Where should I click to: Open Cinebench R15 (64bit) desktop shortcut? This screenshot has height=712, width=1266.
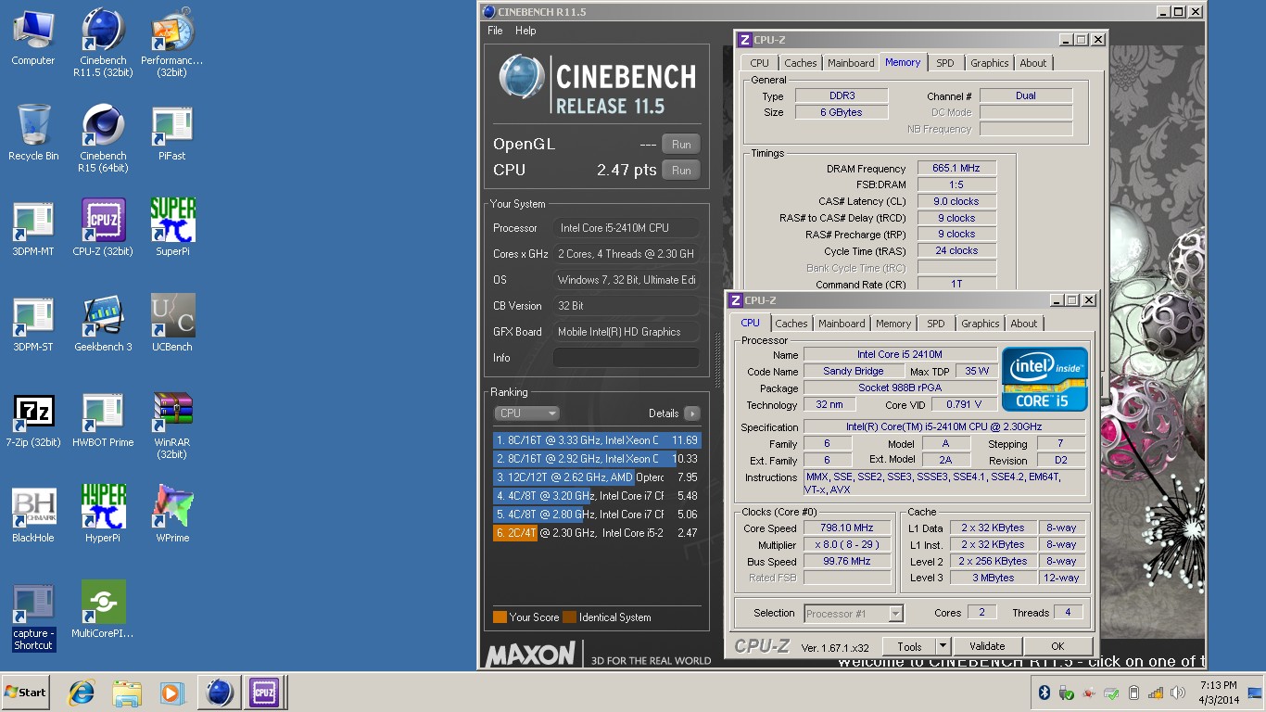104,137
